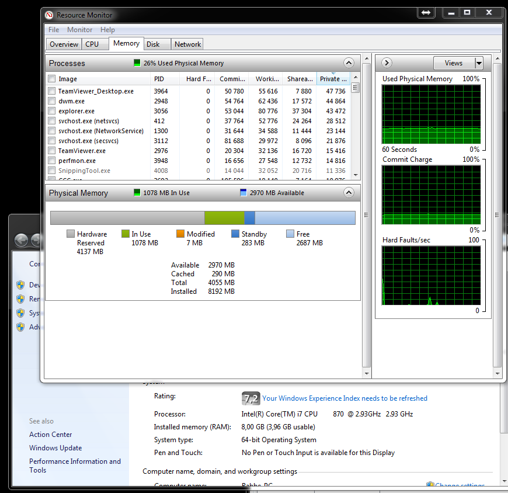508x493 pixels.
Task: Open the Monitor menu
Action: coord(79,29)
